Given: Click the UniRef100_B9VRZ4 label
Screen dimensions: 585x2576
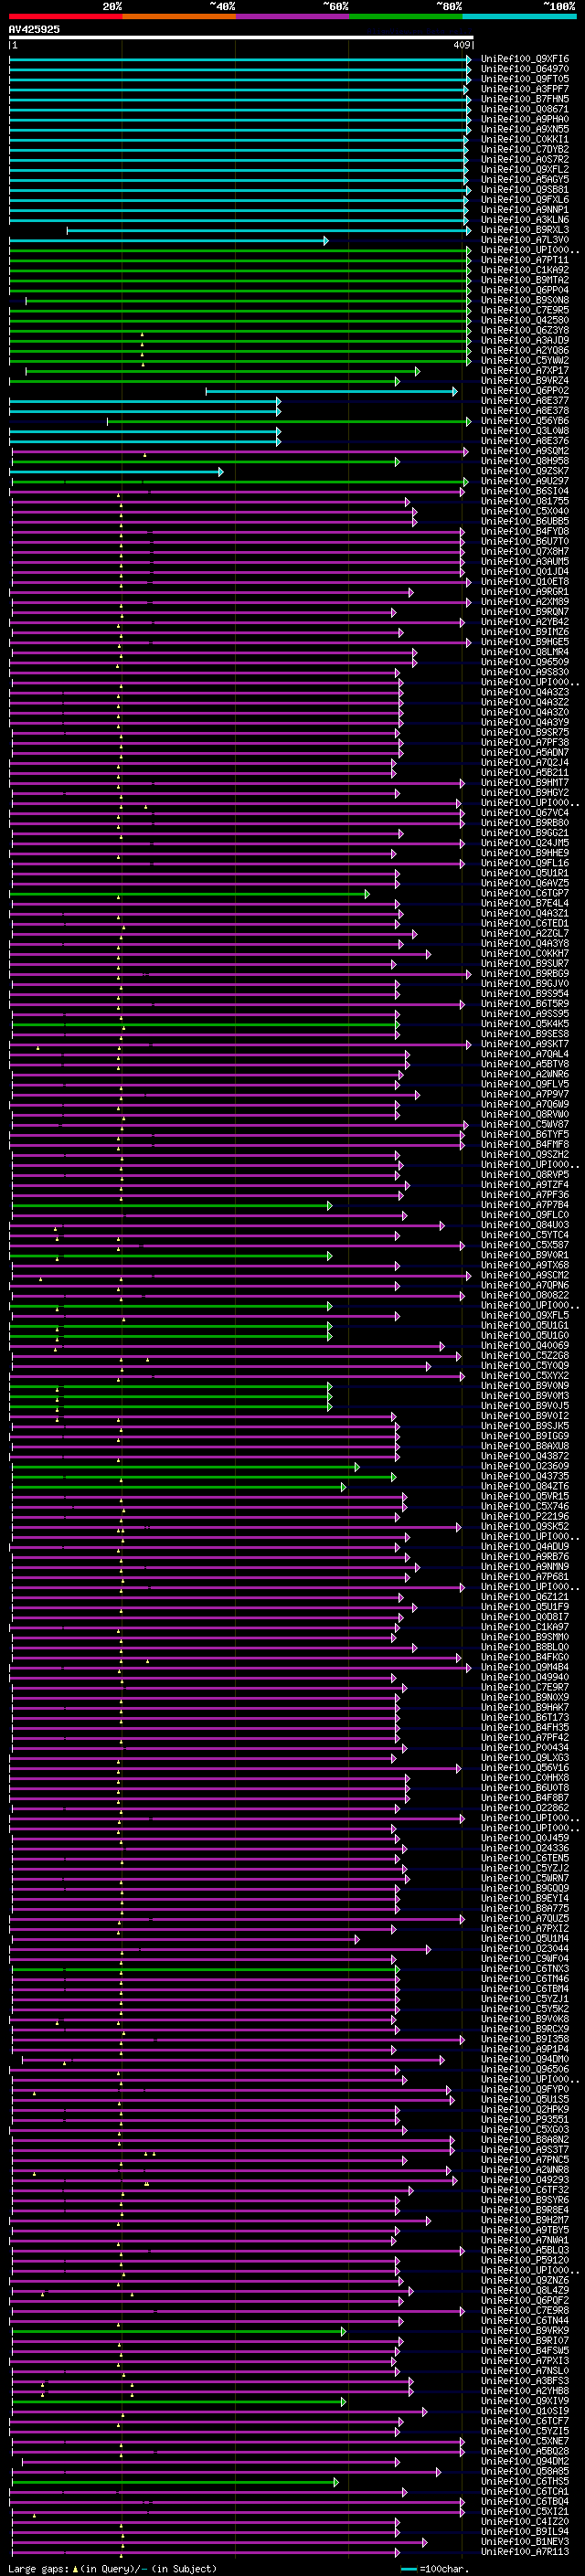Looking at the screenshot, I should [524, 380].
